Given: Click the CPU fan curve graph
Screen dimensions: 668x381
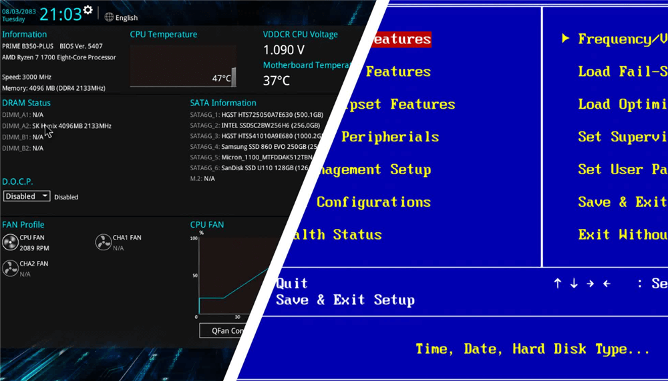Looking at the screenshot, I should [234, 274].
